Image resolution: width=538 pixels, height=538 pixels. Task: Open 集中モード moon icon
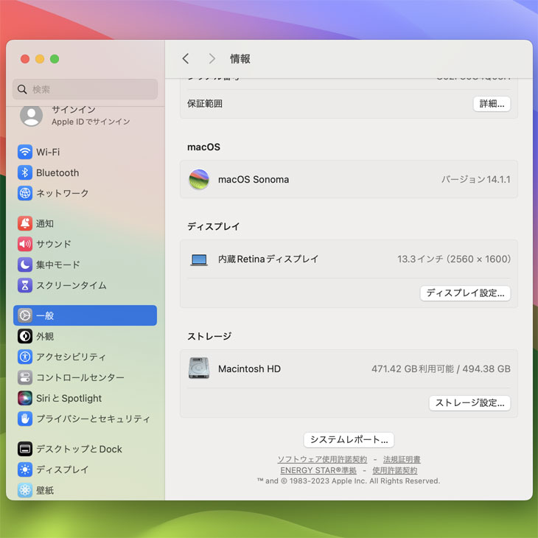tap(25, 265)
